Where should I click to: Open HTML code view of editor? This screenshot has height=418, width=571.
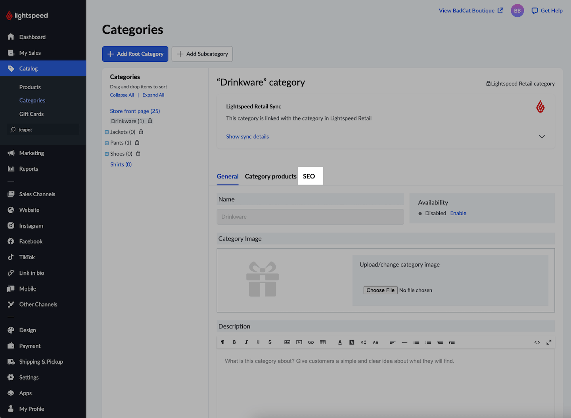[537, 342]
